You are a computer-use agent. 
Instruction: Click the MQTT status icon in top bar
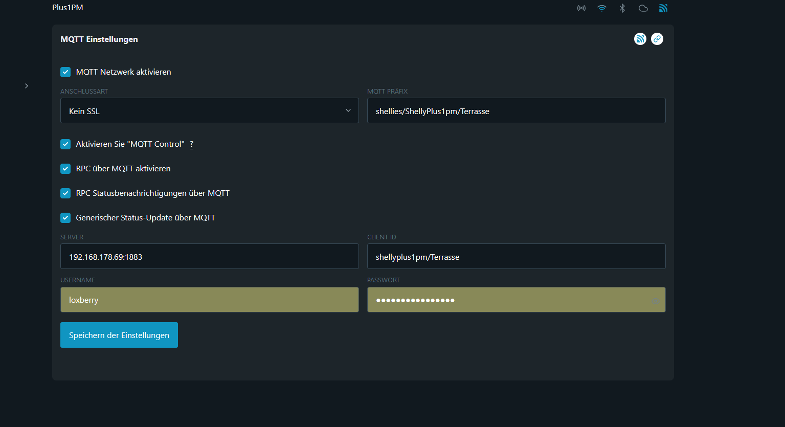click(663, 8)
